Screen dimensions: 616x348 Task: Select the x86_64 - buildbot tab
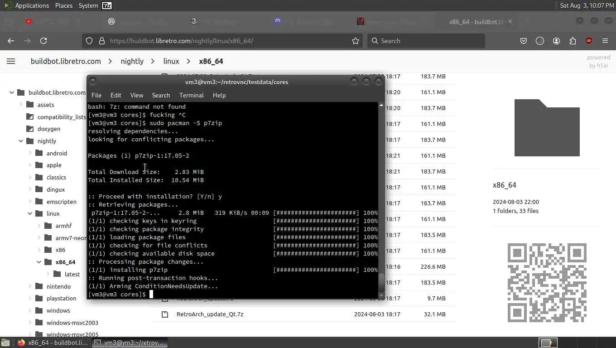(476, 21)
